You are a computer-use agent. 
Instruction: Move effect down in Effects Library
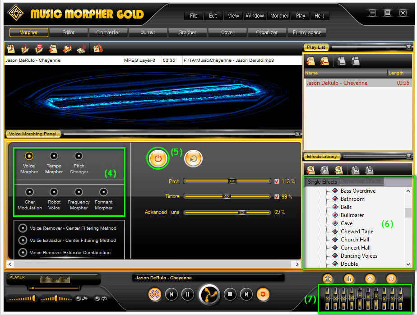click(x=370, y=170)
